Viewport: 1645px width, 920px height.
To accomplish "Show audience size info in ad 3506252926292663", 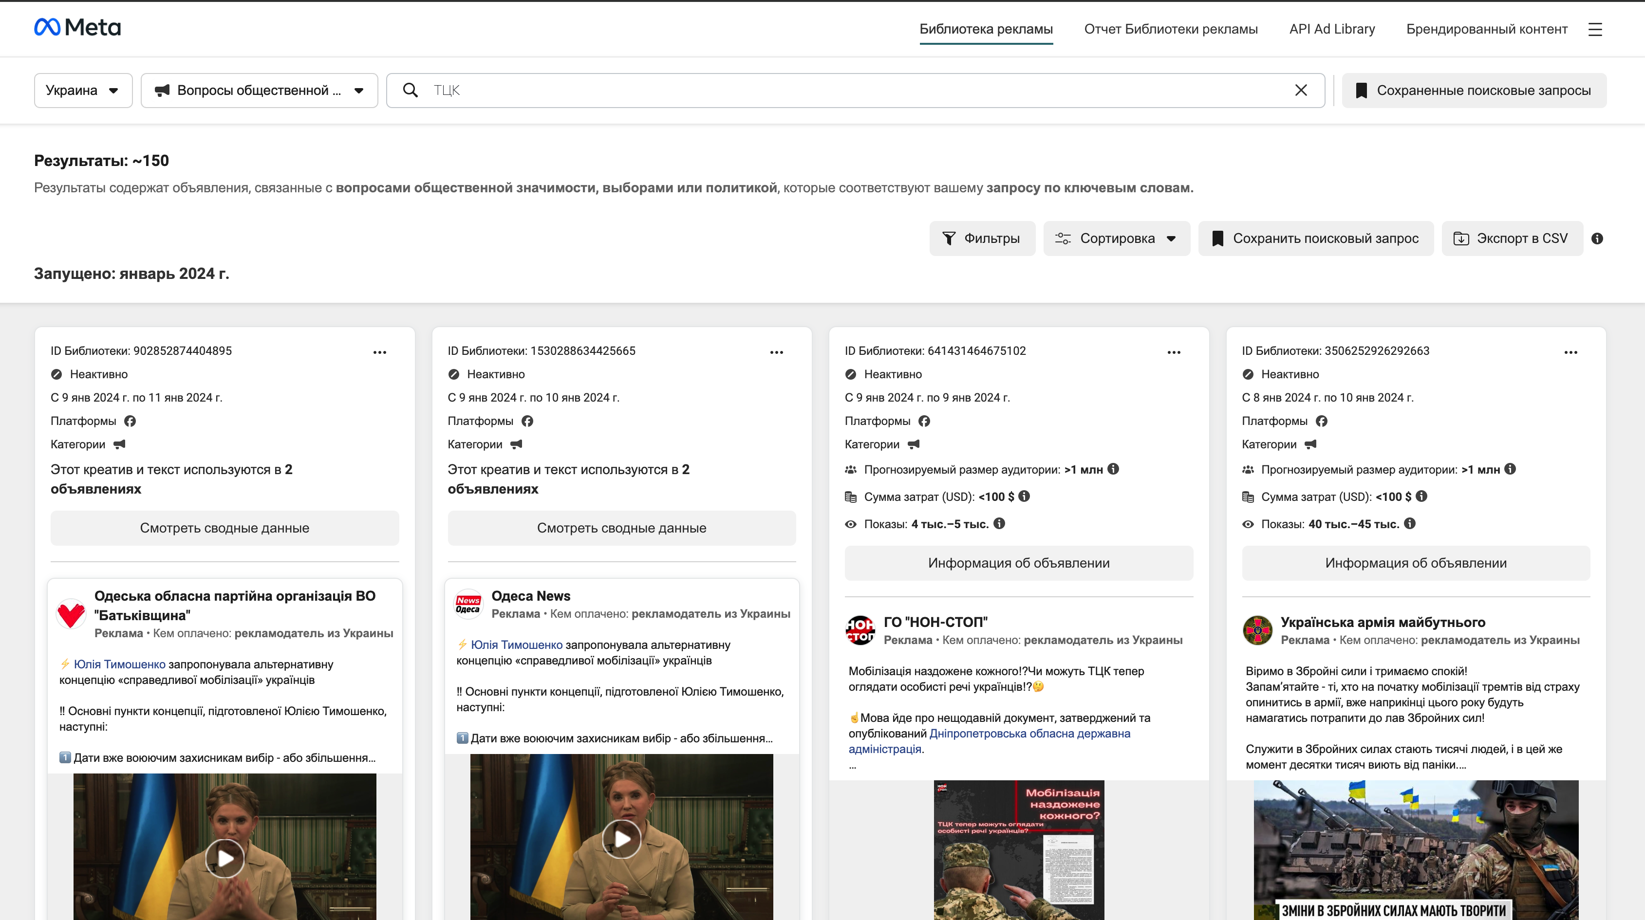I will tap(1510, 469).
